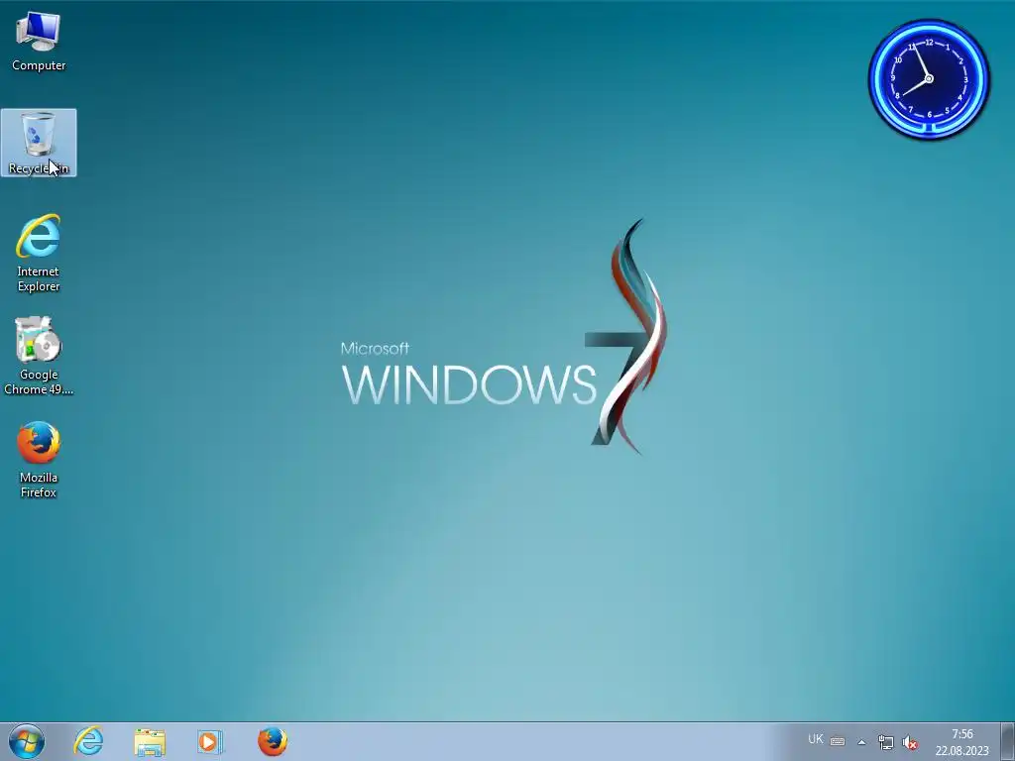Launch Firefox from the taskbar
Image resolution: width=1015 pixels, height=761 pixels.
273,741
